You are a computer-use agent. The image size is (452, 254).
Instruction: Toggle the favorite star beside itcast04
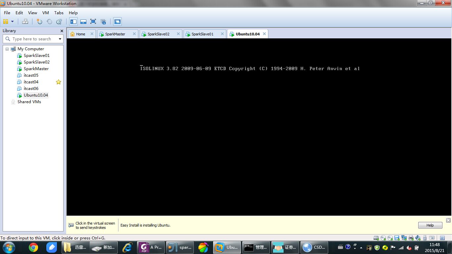point(59,82)
